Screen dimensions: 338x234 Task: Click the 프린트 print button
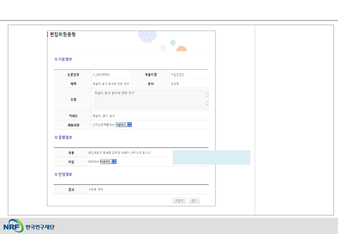[179, 201]
